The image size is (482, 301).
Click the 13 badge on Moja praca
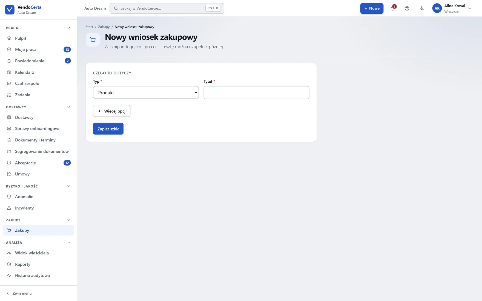pos(67,50)
